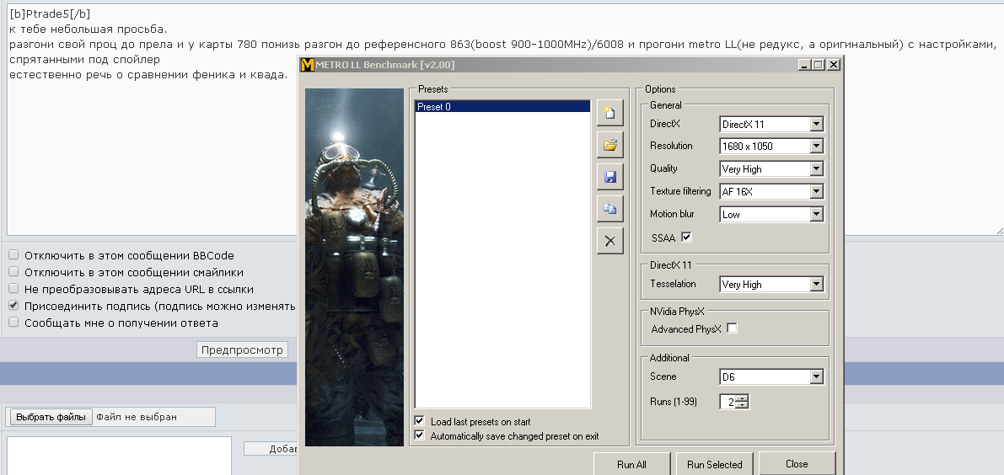This screenshot has height=475, width=1004.
Task: Close the benchmark window via title bar X
Action: [x=833, y=65]
